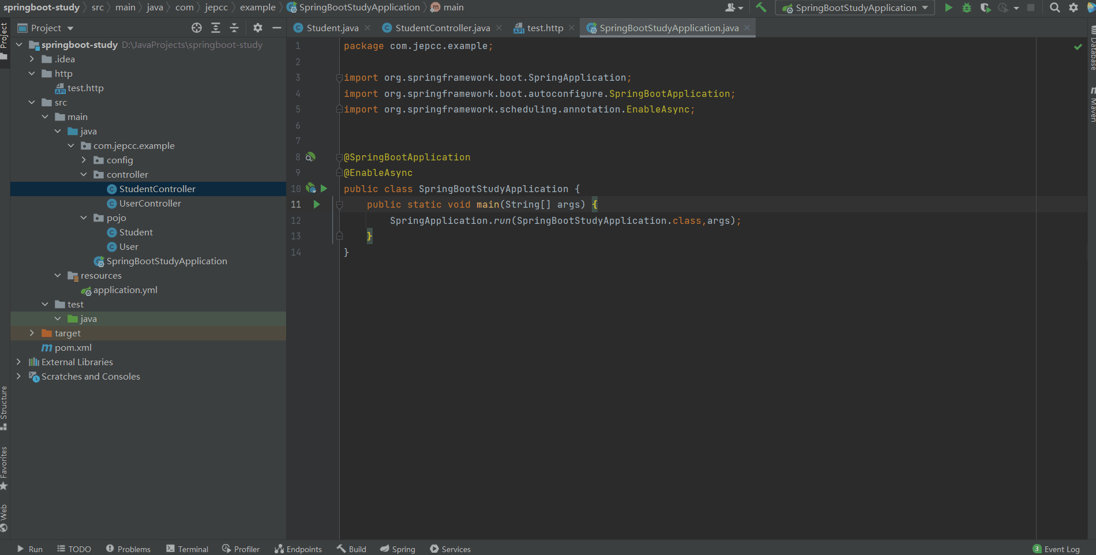The width and height of the screenshot is (1096, 555).
Task: Open the Event Log
Action: pyautogui.click(x=1056, y=549)
